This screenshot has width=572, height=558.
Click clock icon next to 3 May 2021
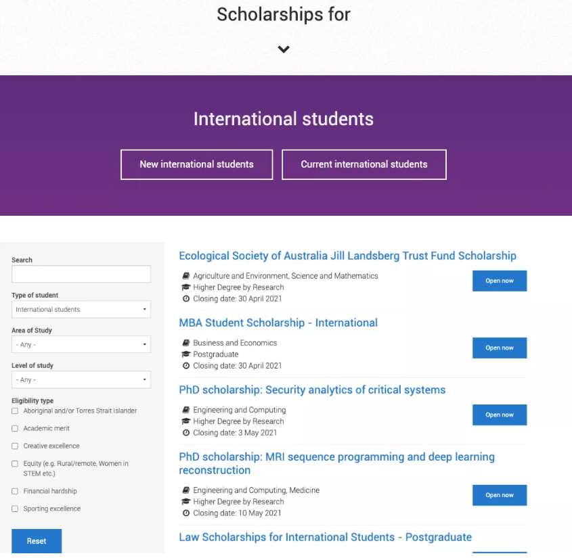click(x=186, y=433)
